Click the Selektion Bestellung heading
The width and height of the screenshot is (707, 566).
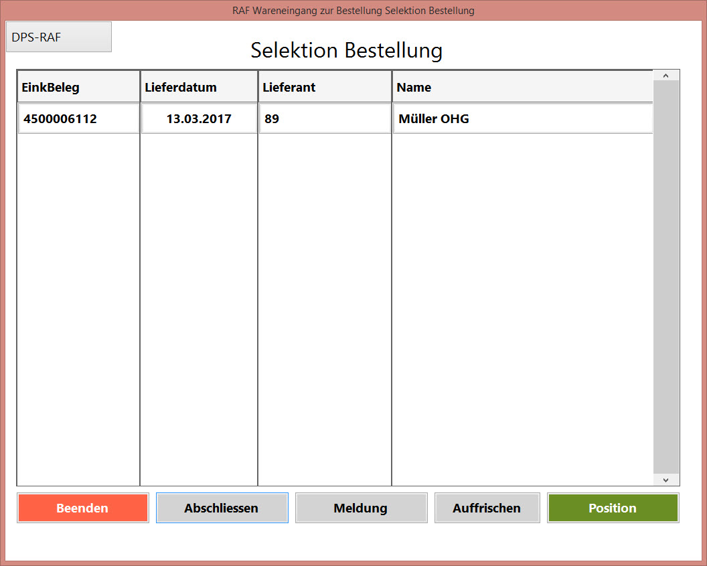[x=346, y=51]
